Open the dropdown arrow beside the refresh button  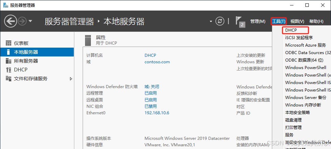click(211, 21)
